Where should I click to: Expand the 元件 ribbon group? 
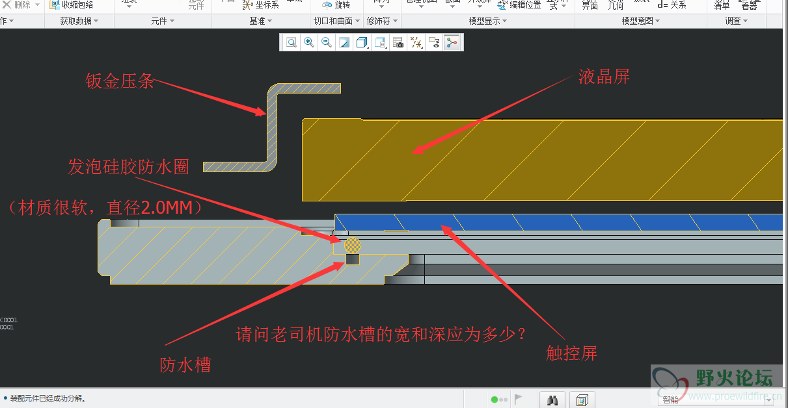163,21
